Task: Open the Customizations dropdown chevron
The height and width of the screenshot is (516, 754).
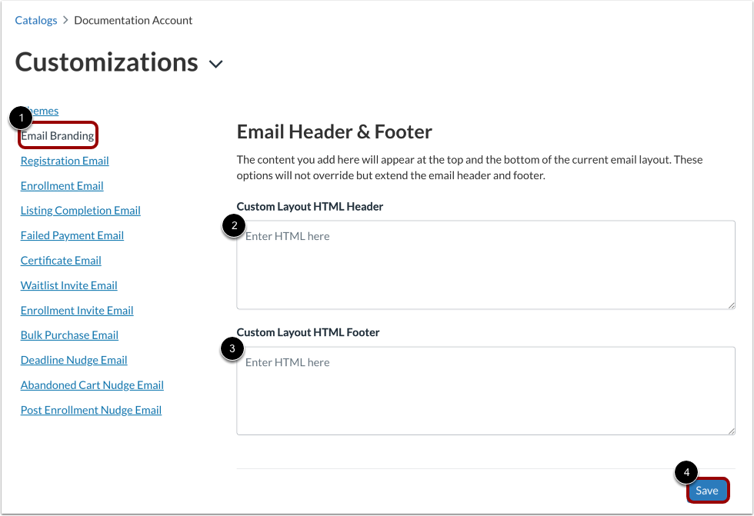Action: [215, 65]
